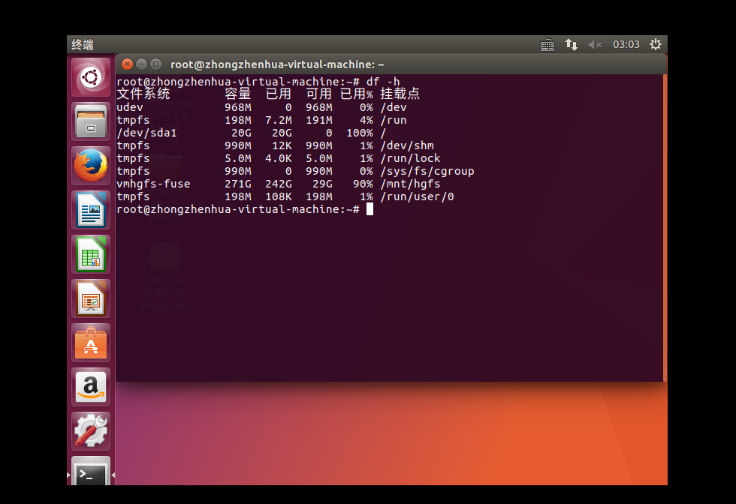Screen dimensions: 736x504
Task: Open the keyboard input method indicator
Action: click(x=547, y=44)
